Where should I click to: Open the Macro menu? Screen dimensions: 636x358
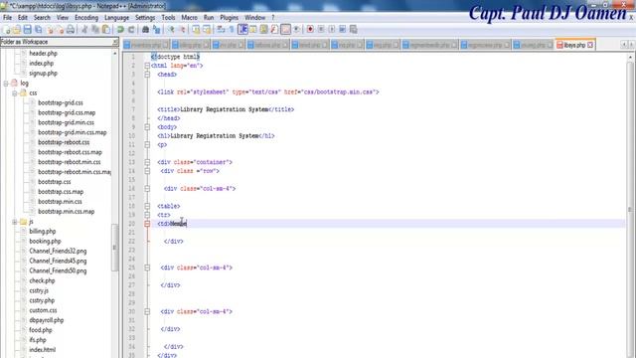(189, 18)
